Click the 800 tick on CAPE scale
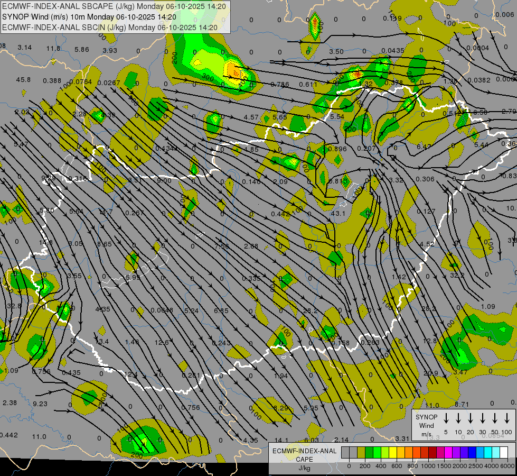Viewport: 517px width, 476px height. 412,466
